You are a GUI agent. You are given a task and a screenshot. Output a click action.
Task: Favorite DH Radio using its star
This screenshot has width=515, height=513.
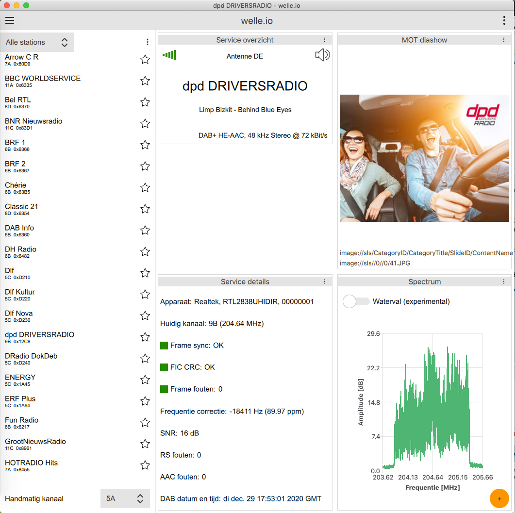pyautogui.click(x=145, y=251)
